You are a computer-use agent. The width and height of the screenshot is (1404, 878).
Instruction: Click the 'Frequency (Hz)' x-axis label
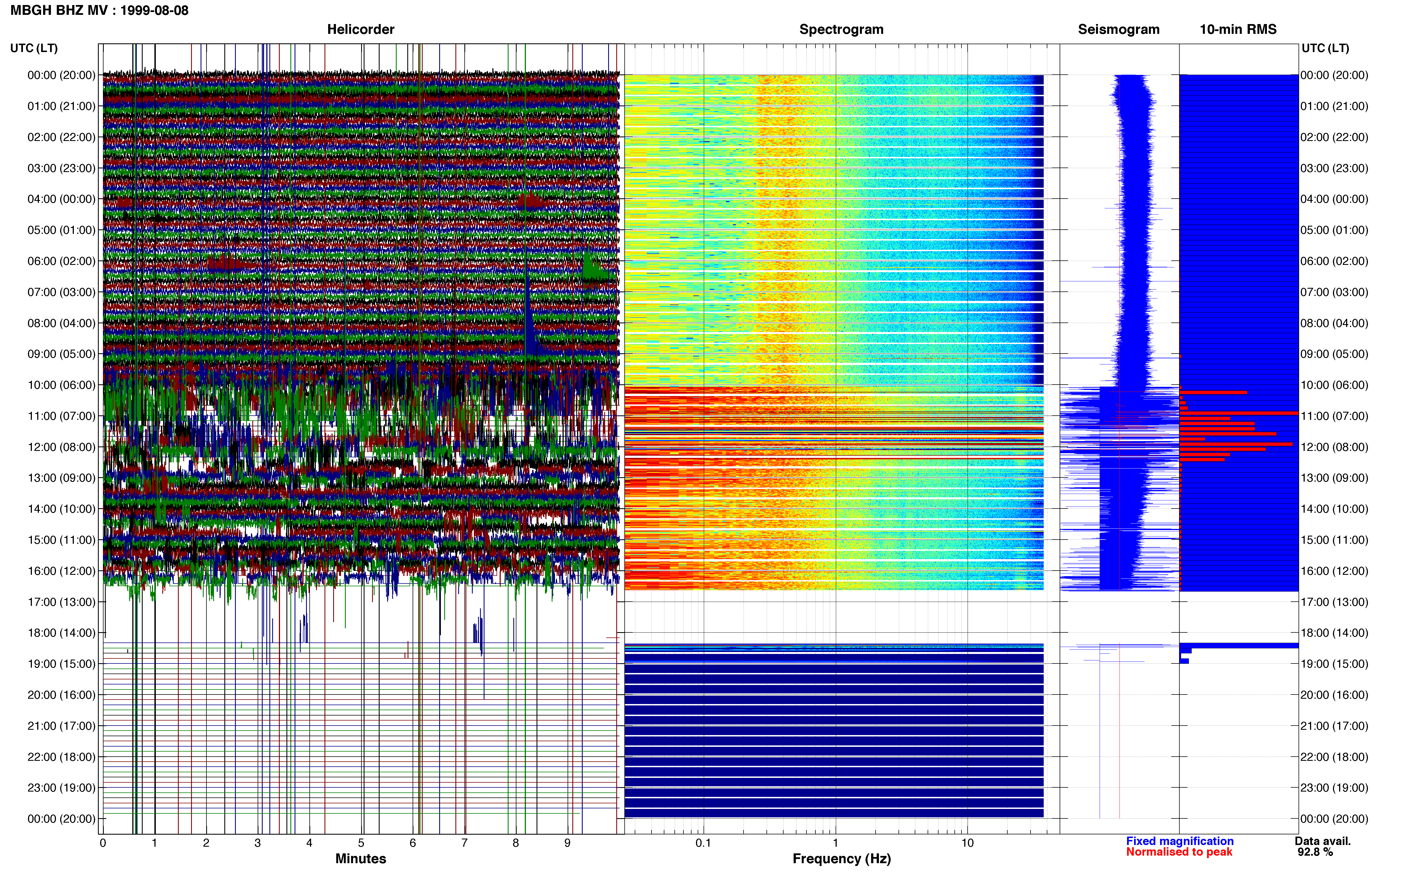[841, 859]
